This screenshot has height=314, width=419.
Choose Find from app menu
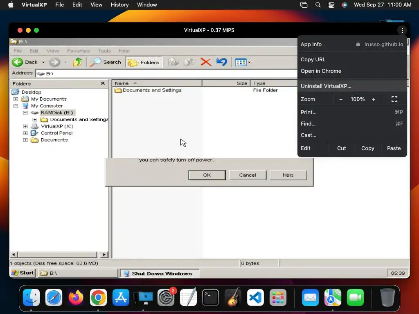coord(352,123)
